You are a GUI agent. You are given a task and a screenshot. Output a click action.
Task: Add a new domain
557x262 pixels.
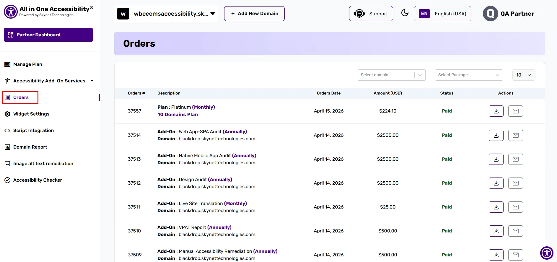[x=254, y=14]
